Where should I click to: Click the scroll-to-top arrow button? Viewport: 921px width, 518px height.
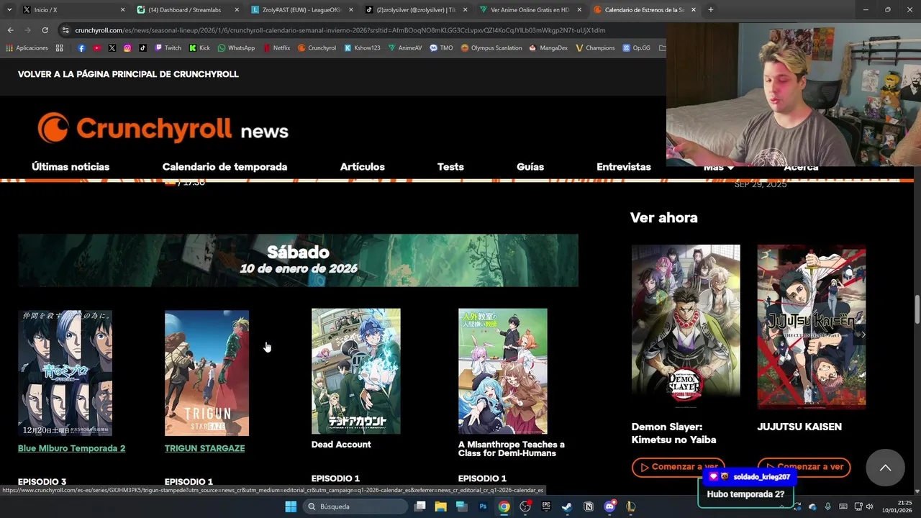tap(885, 468)
